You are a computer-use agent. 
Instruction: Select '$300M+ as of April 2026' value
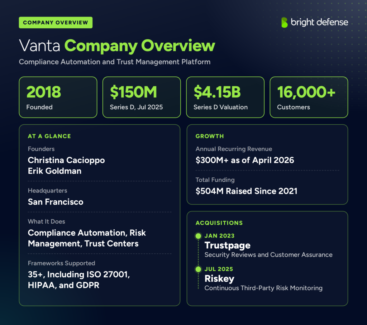pos(245,160)
